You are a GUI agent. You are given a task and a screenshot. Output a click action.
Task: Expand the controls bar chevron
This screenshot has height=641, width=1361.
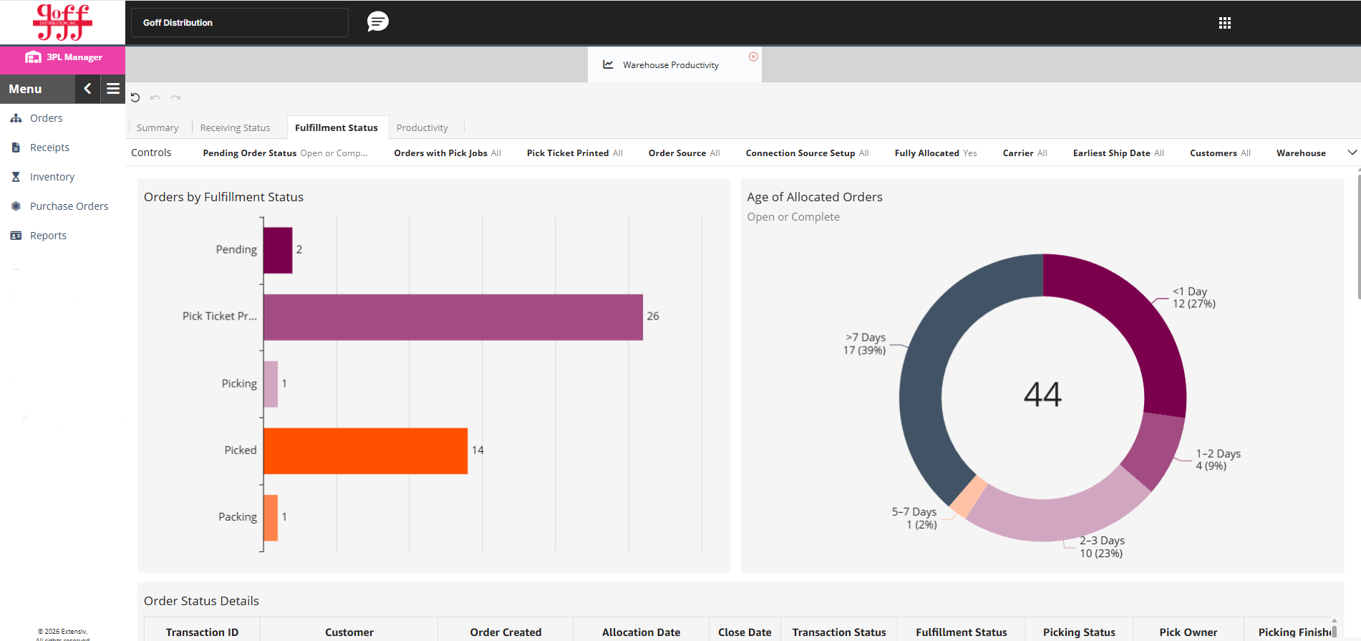1352,153
